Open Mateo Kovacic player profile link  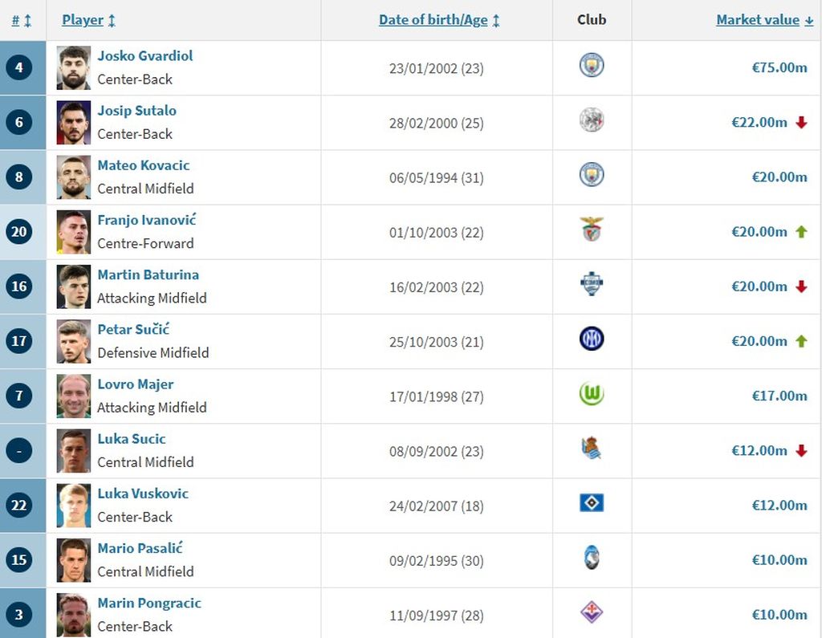(144, 165)
